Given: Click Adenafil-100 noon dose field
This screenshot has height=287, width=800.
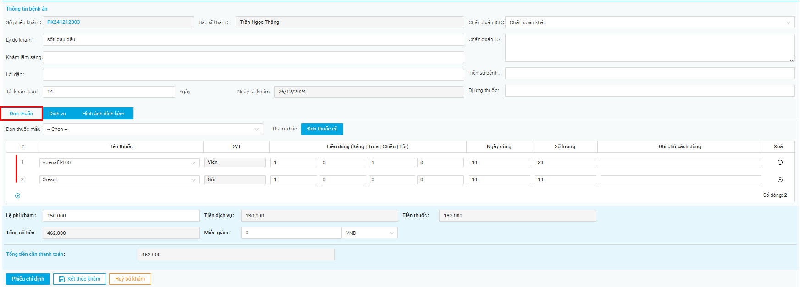Looking at the screenshot, I should click(x=343, y=162).
